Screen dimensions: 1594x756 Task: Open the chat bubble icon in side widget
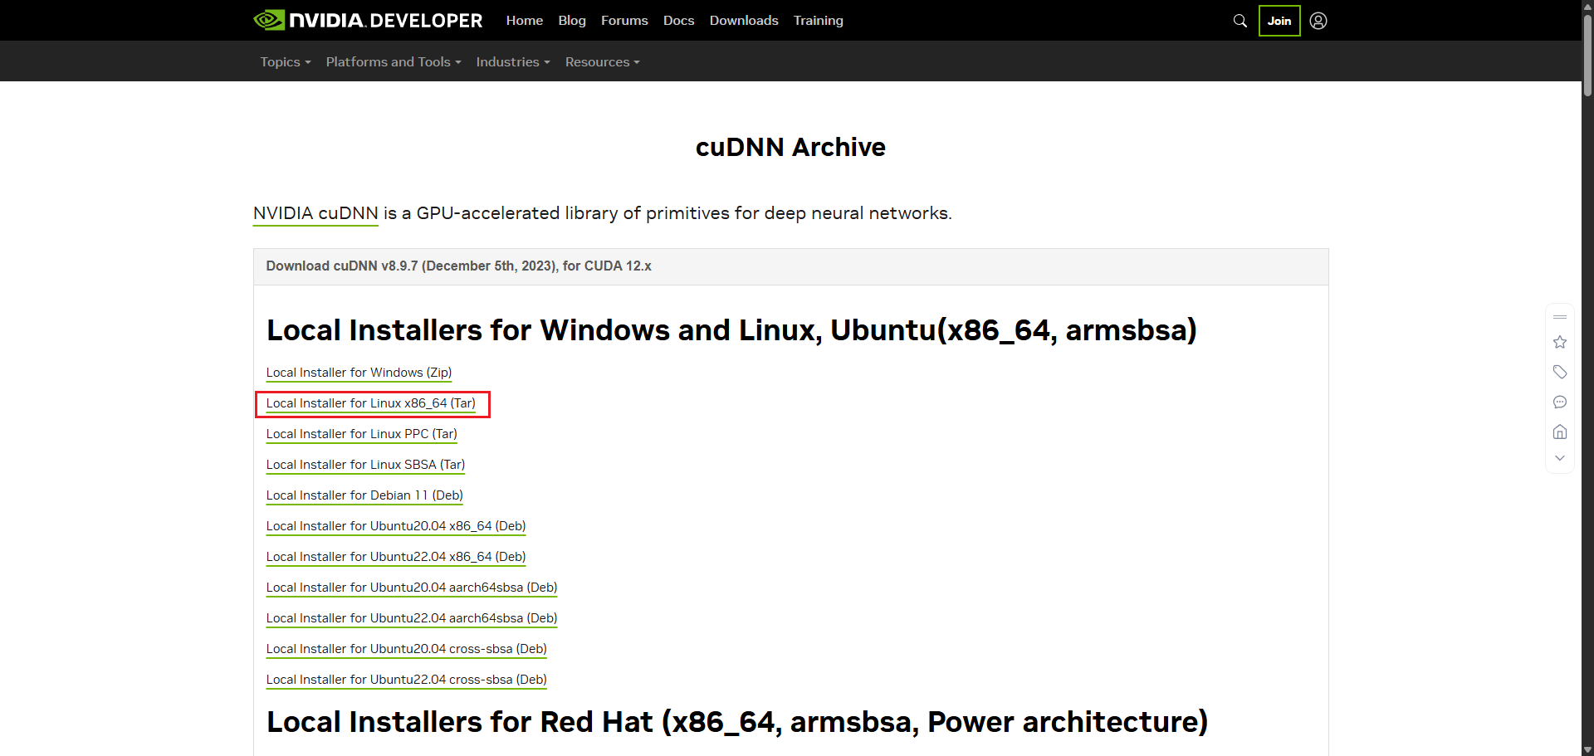click(1560, 402)
